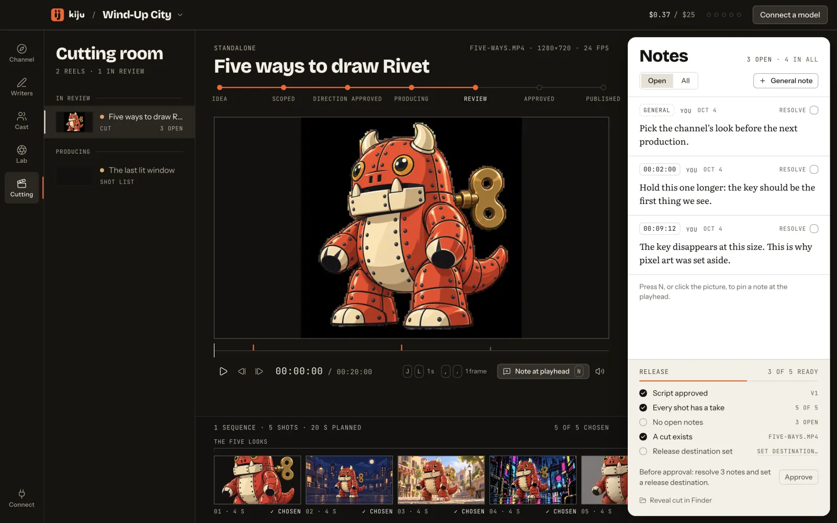Open the Five ways to draw reel
This screenshot has width=837, height=523.
[x=120, y=122]
